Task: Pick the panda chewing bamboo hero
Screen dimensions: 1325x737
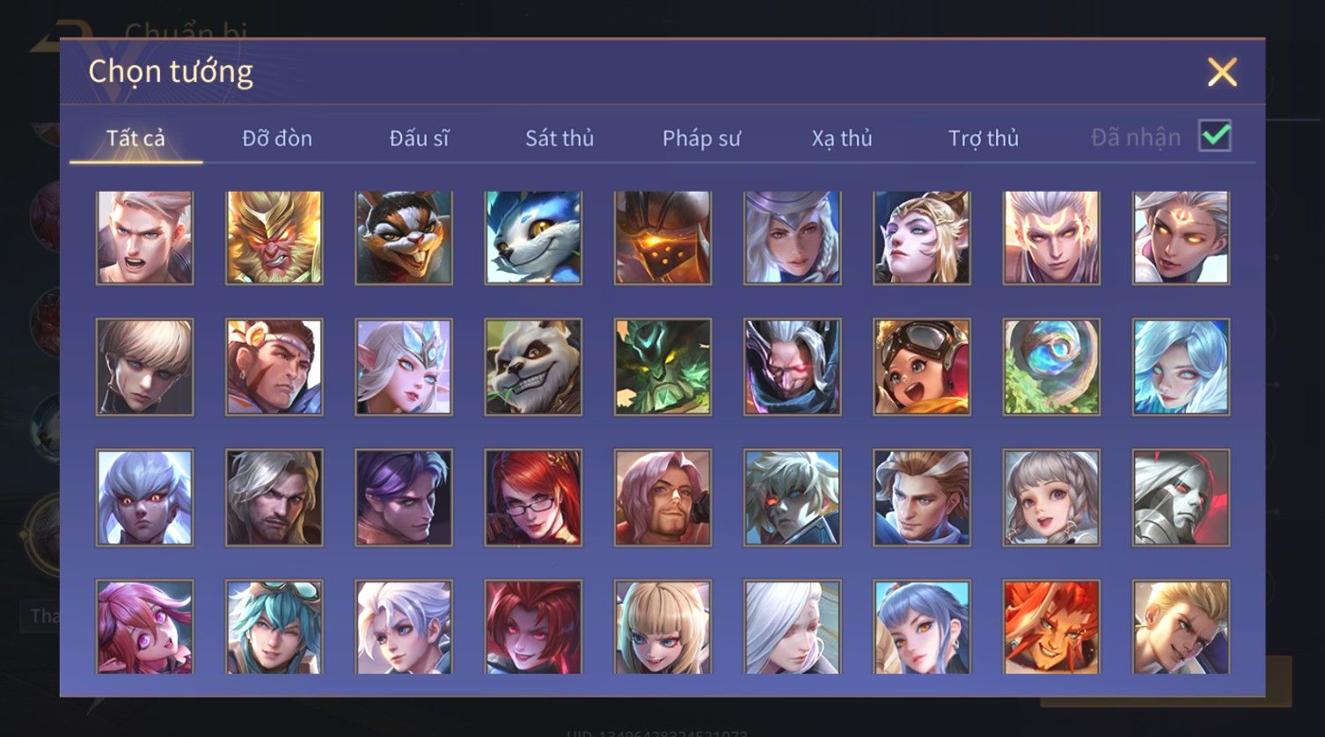Action: pyautogui.click(x=533, y=367)
